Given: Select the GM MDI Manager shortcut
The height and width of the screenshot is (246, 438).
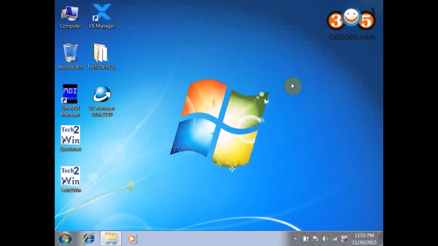Looking at the screenshot, I should click(70, 101).
